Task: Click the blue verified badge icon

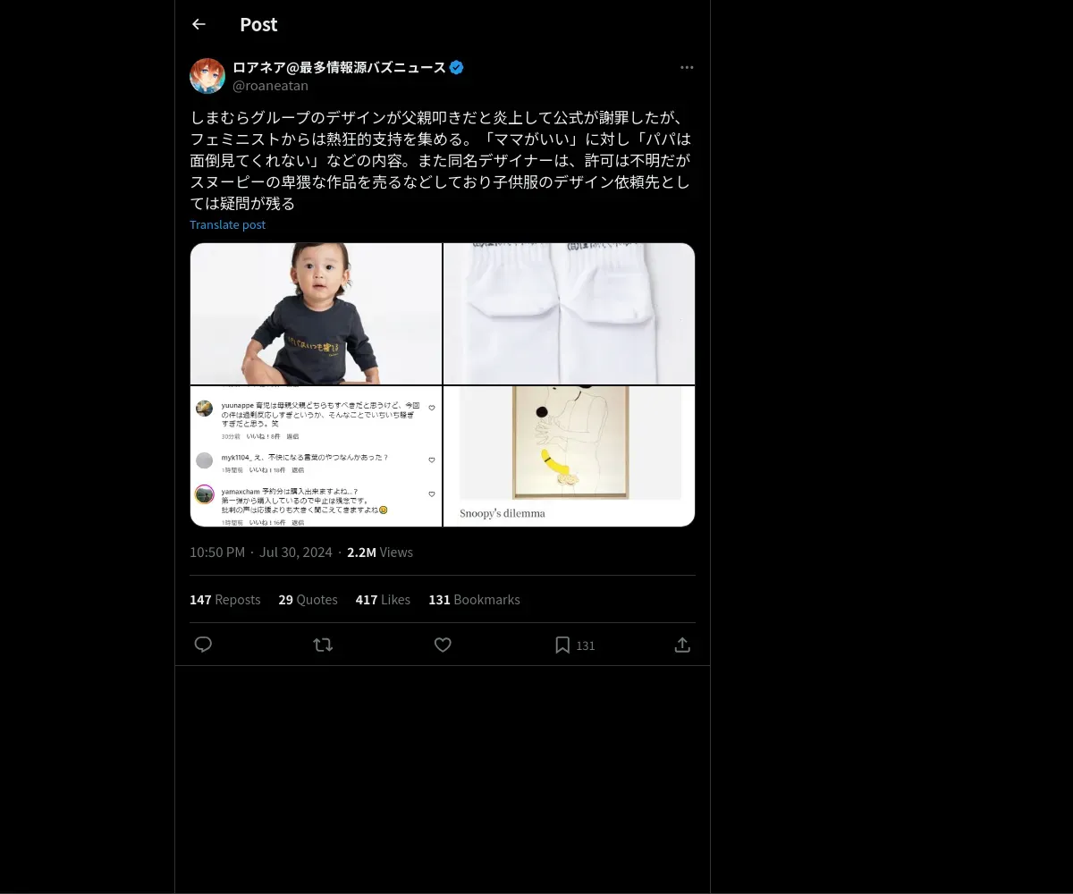Action: pos(457,67)
